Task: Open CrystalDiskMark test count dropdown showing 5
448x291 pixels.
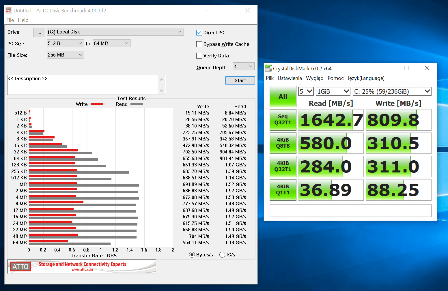Action: coord(306,91)
